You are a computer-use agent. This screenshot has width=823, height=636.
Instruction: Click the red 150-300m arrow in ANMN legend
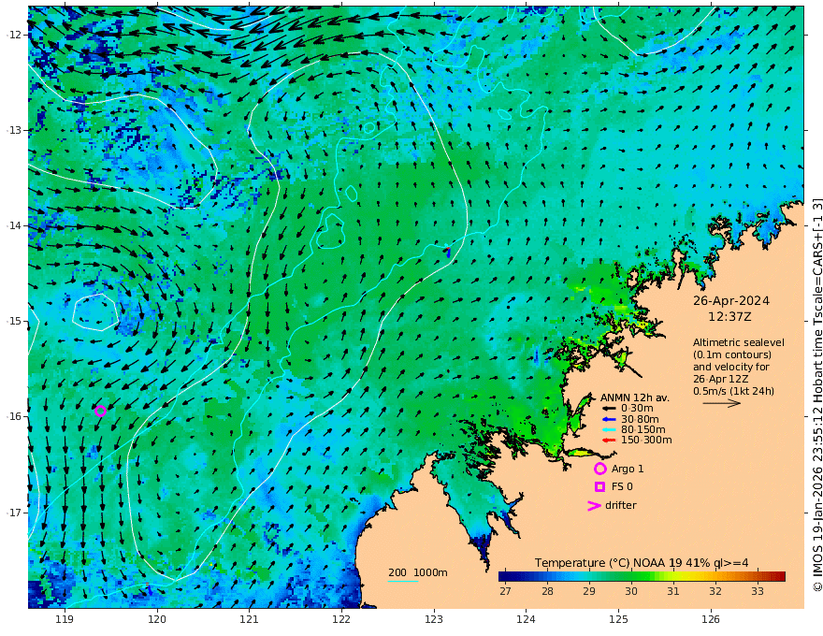tap(609, 441)
